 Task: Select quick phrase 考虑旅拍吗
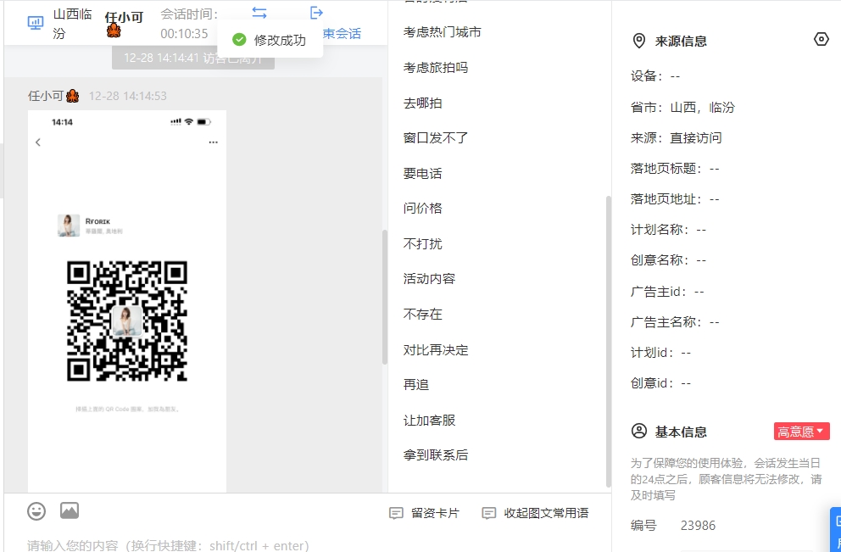436,68
